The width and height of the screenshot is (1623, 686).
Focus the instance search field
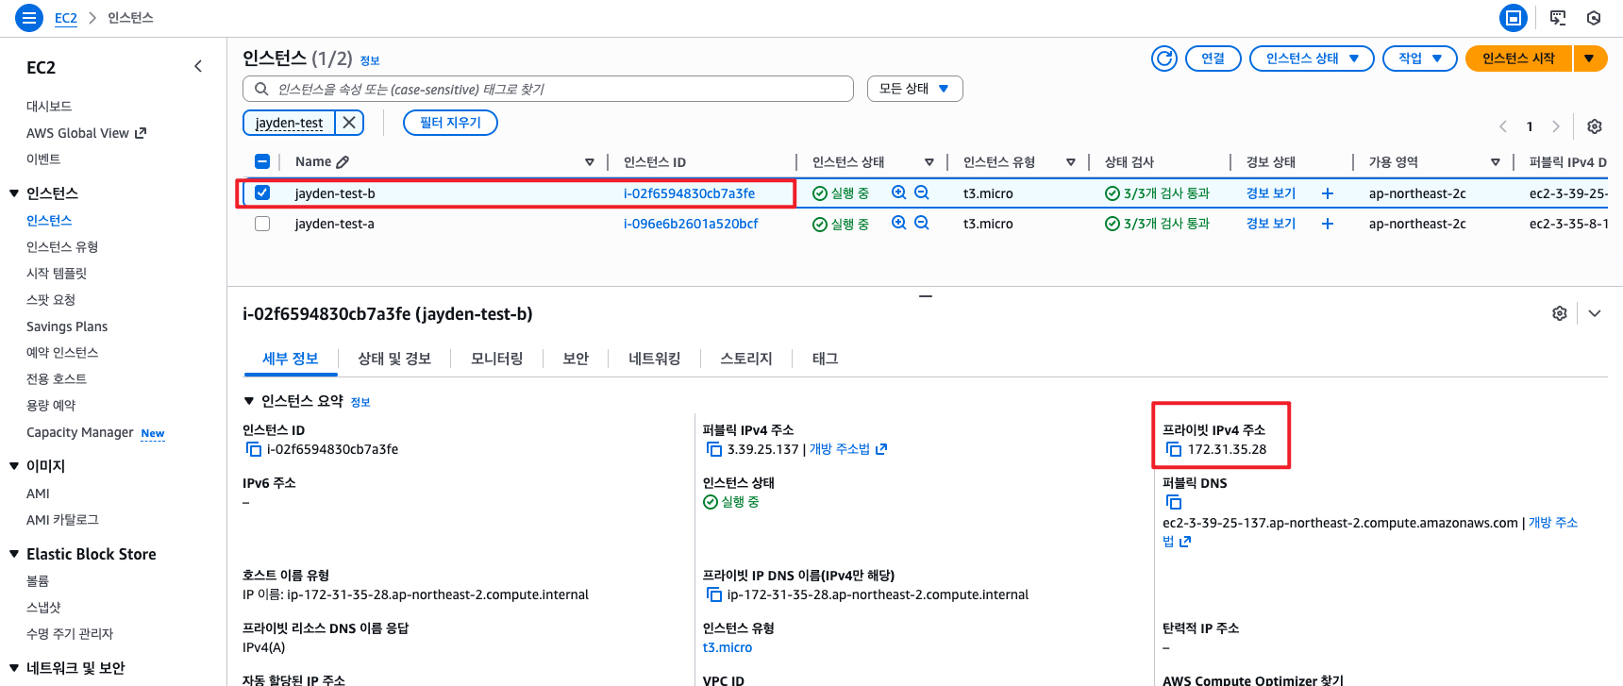point(548,89)
